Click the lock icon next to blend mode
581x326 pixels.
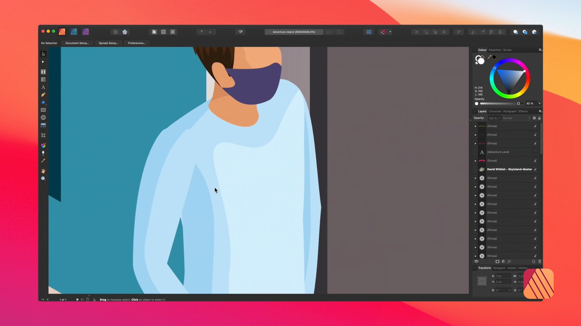click(540, 118)
